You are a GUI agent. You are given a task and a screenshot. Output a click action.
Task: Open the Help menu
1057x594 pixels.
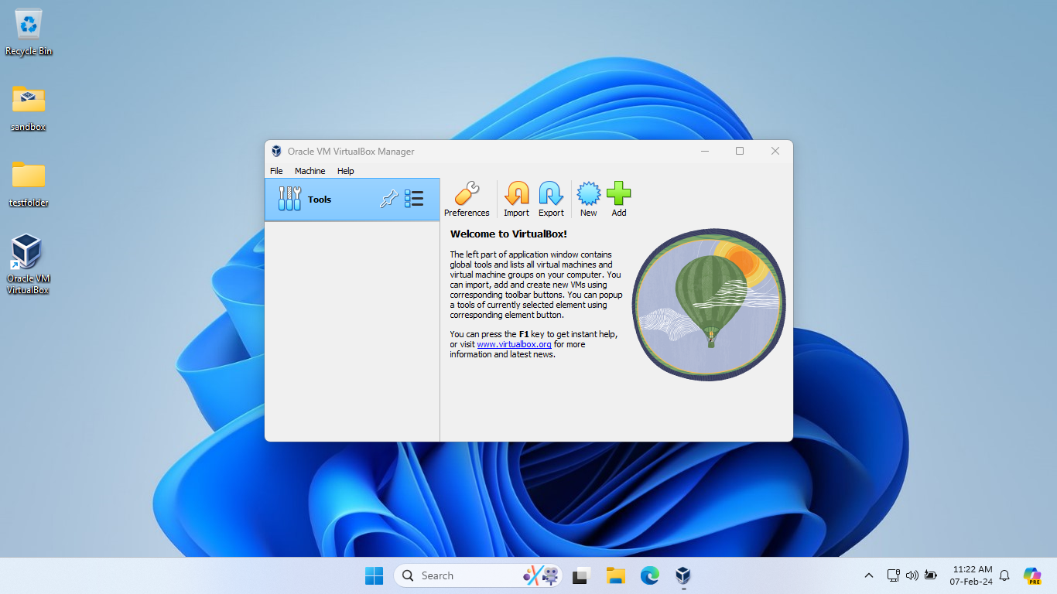[x=346, y=171]
